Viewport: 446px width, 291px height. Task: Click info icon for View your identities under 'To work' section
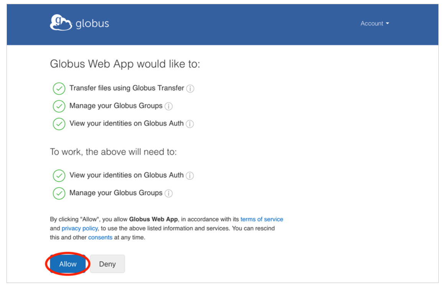coord(189,176)
